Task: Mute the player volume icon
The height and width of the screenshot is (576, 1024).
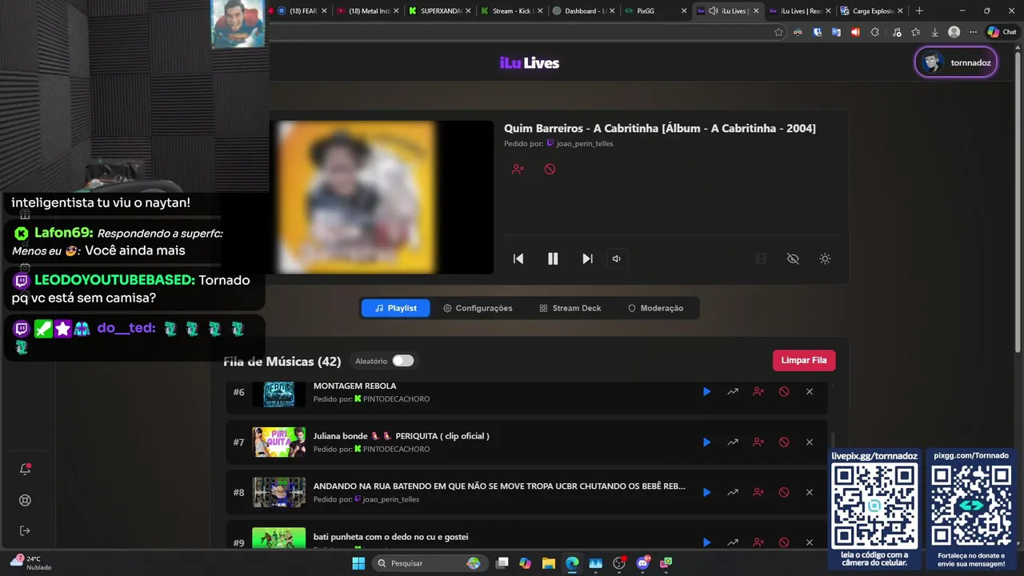Action: (x=616, y=258)
